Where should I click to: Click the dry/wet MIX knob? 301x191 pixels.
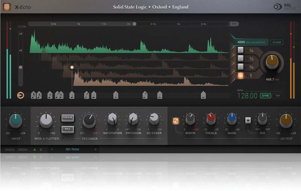[x=262, y=119]
